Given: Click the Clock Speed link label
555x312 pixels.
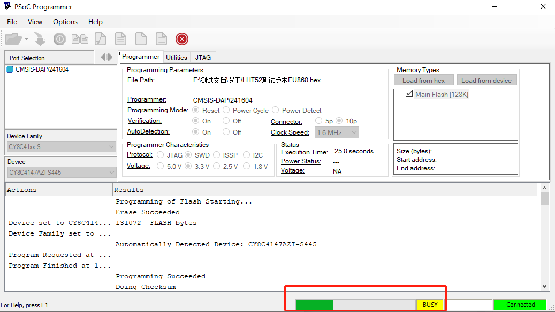Looking at the screenshot, I should [x=290, y=132].
